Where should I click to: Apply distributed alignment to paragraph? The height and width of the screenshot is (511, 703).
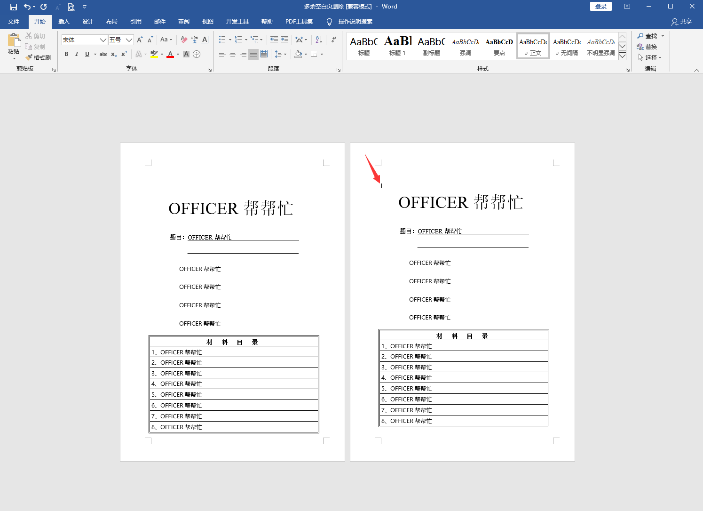tap(264, 54)
